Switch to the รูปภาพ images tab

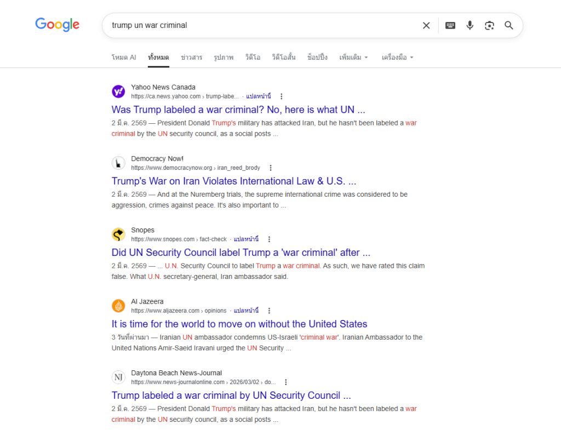tap(224, 58)
